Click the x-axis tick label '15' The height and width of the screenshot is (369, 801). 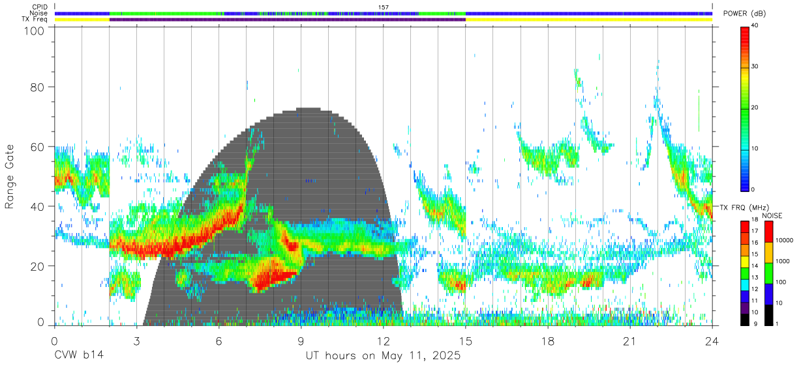[465, 340]
